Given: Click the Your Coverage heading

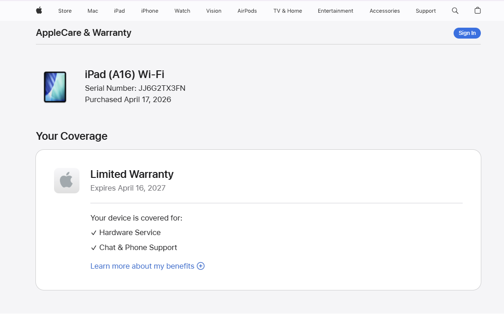Looking at the screenshot, I should (x=72, y=136).
